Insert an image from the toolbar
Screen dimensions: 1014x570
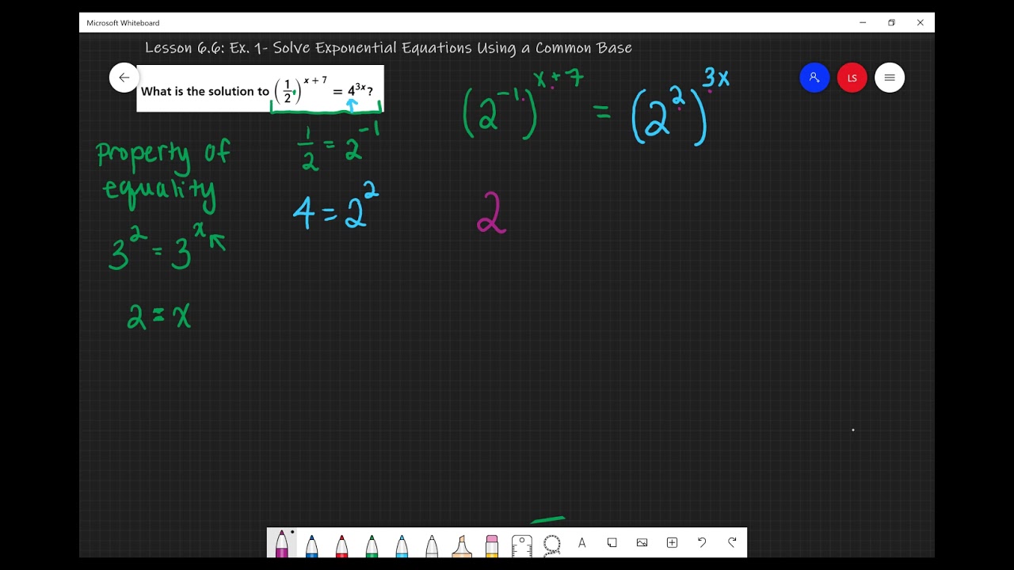tap(642, 543)
